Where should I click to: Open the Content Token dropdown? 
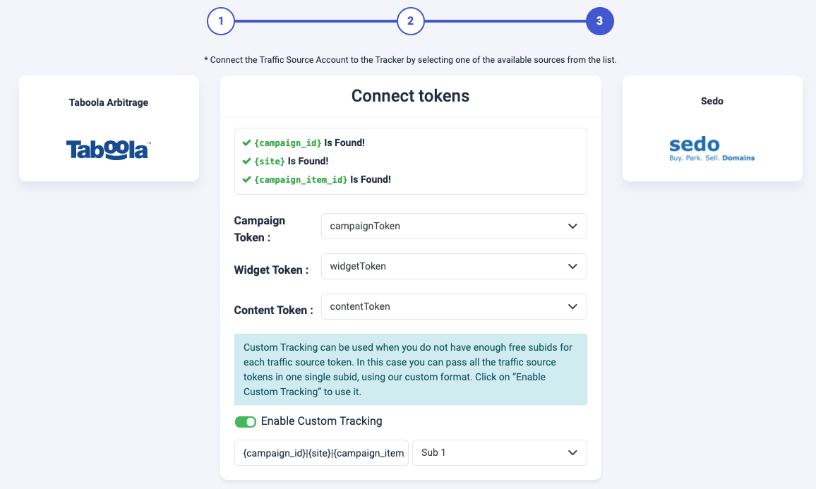pyautogui.click(x=454, y=306)
